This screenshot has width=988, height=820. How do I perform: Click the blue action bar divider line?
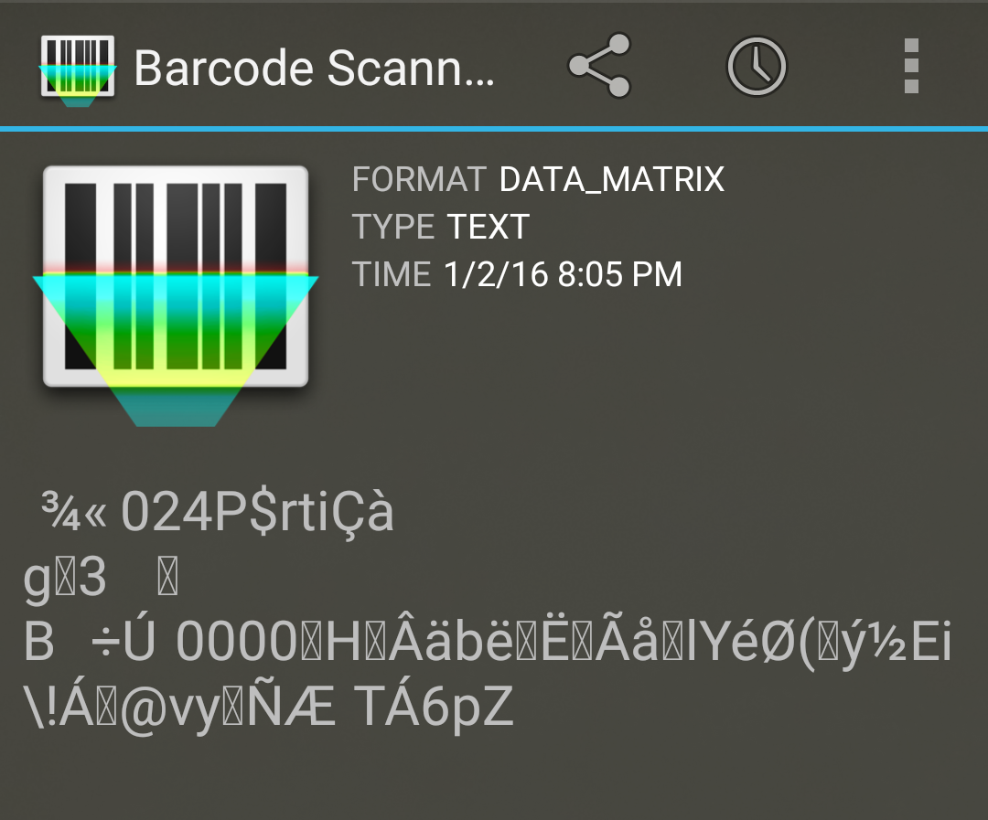(494, 129)
